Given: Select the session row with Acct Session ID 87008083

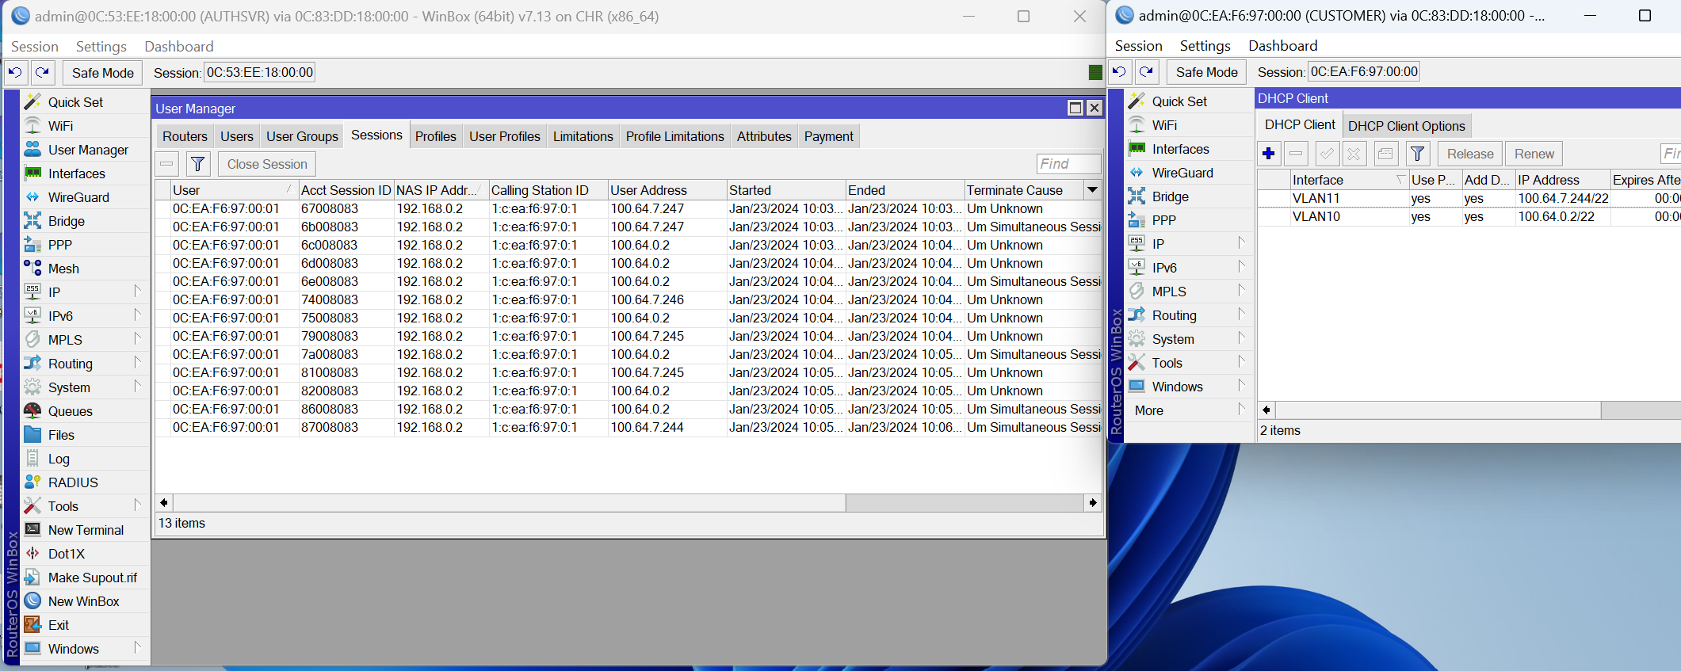Looking at the screenshot, I should click(628, 428).
